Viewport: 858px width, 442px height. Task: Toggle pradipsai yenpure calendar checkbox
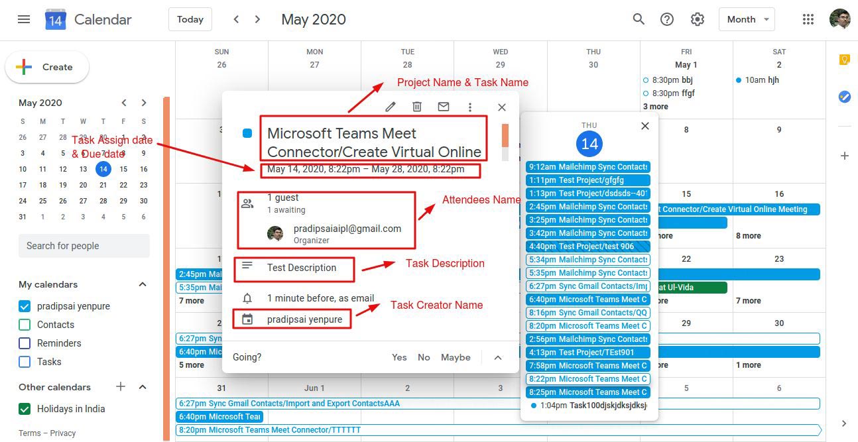point(25,306)
